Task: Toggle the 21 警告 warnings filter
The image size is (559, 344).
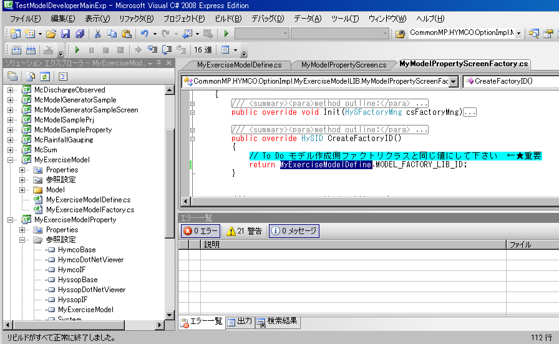Action: (x=245, y=231)
